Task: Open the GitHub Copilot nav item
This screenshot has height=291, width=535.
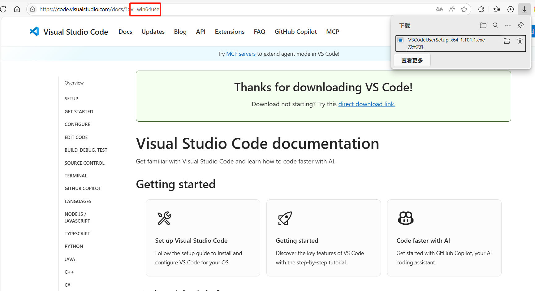Action: [296, 32]
